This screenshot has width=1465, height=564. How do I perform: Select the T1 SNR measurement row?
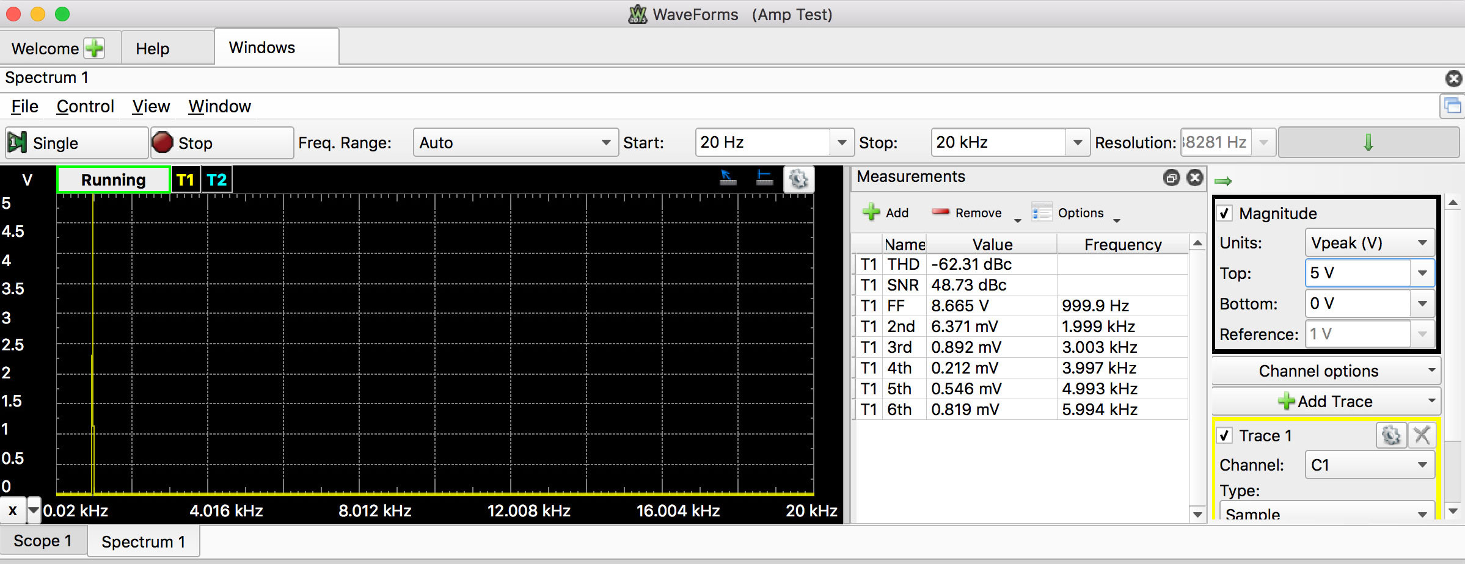pyautogui.click(x=1021, y=285)
